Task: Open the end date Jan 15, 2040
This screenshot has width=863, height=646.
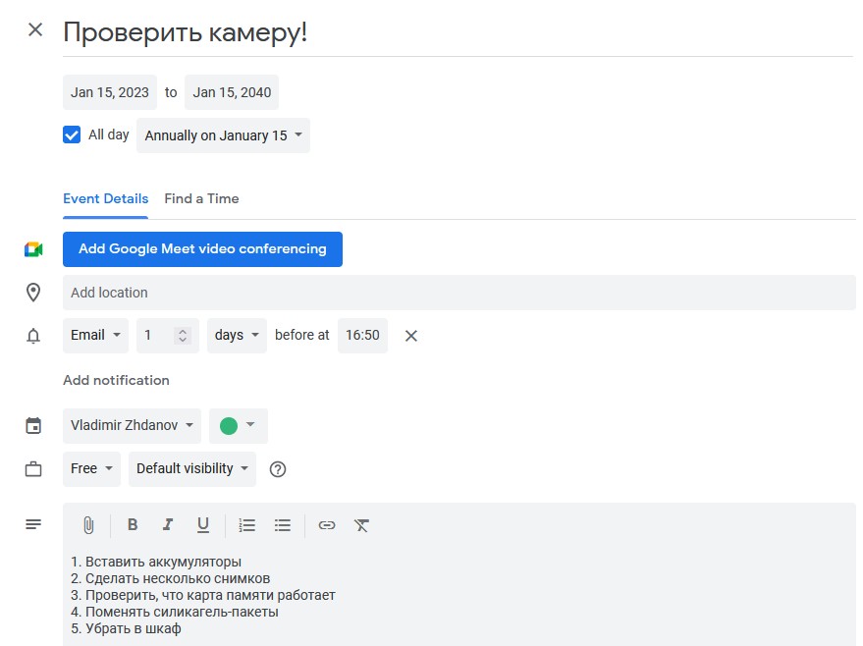Action: pyautogui.click(x=232, y=92)
